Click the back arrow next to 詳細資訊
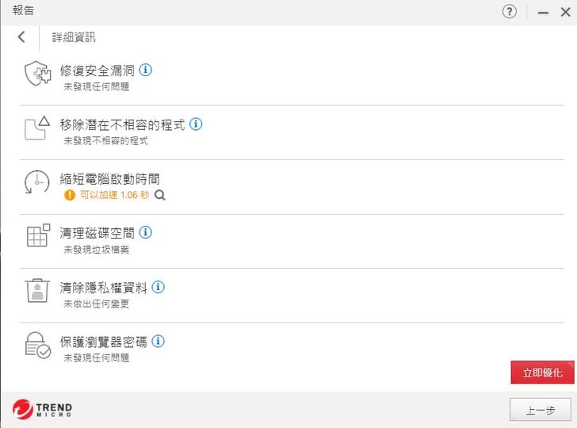Screen dimensions: 577x428 pos(21,37)
